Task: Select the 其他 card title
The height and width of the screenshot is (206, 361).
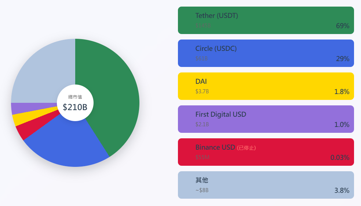Action: [202, 180]
